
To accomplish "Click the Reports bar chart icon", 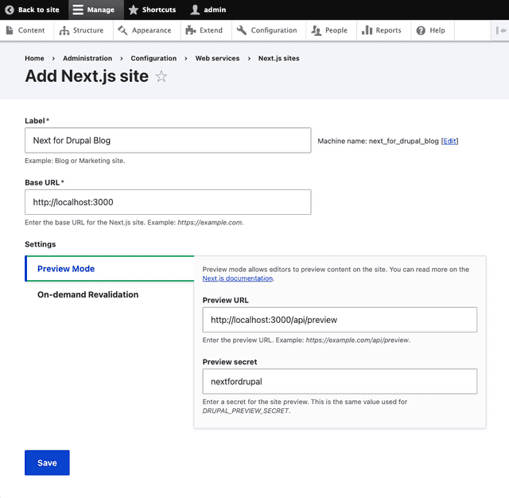I will click(x=367, y=30).
